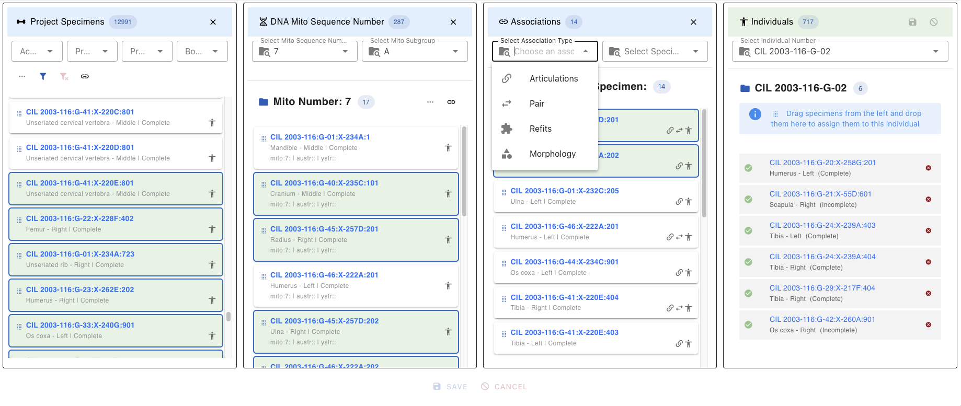Click individual icon on X-228F:402 Femur card
The width and height of the screenshot is (961, 406).
(212, 229)
